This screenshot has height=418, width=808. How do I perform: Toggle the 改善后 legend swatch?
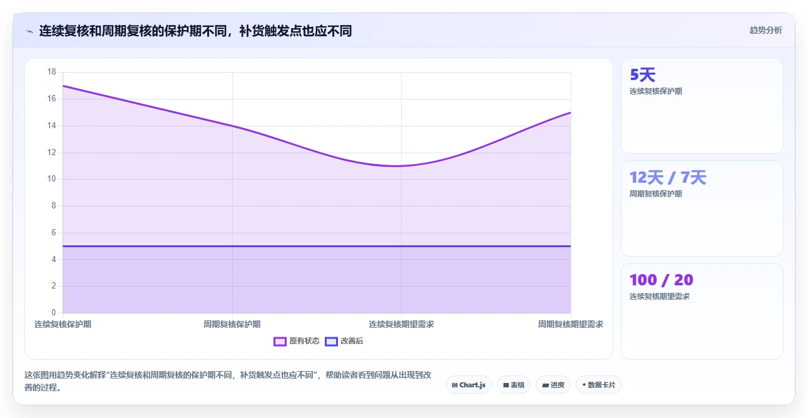pos(331,341)
